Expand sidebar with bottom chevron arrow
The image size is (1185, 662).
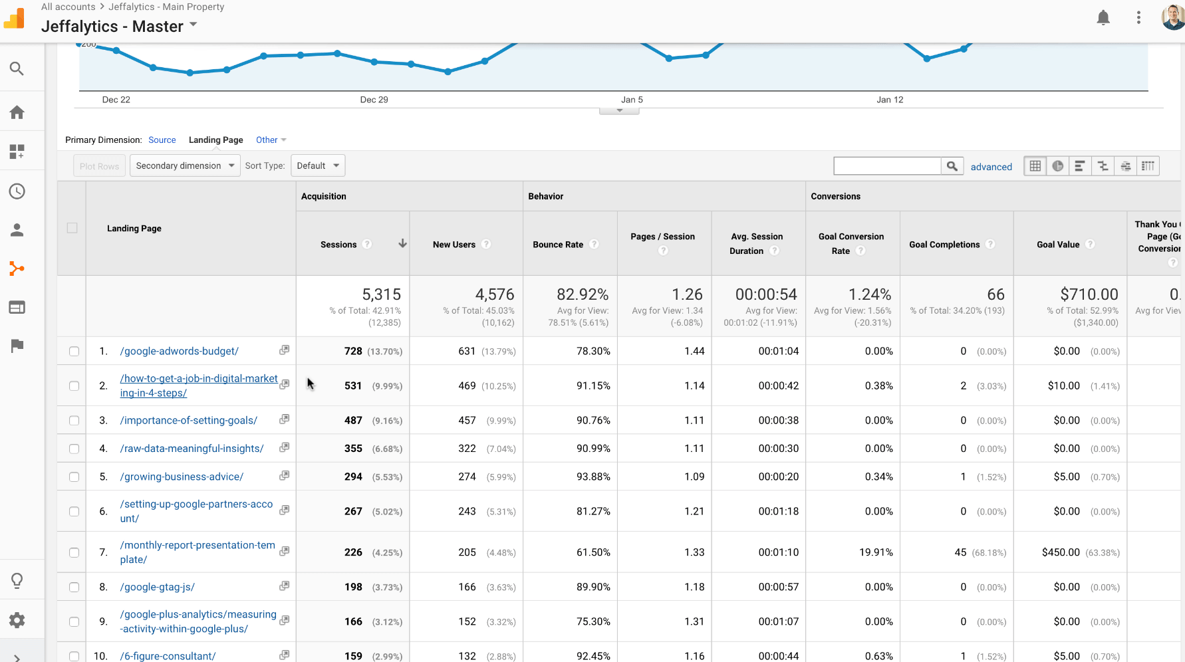(x=17, y=658)
